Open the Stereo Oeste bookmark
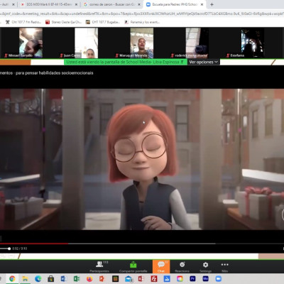 coord(63,22)
